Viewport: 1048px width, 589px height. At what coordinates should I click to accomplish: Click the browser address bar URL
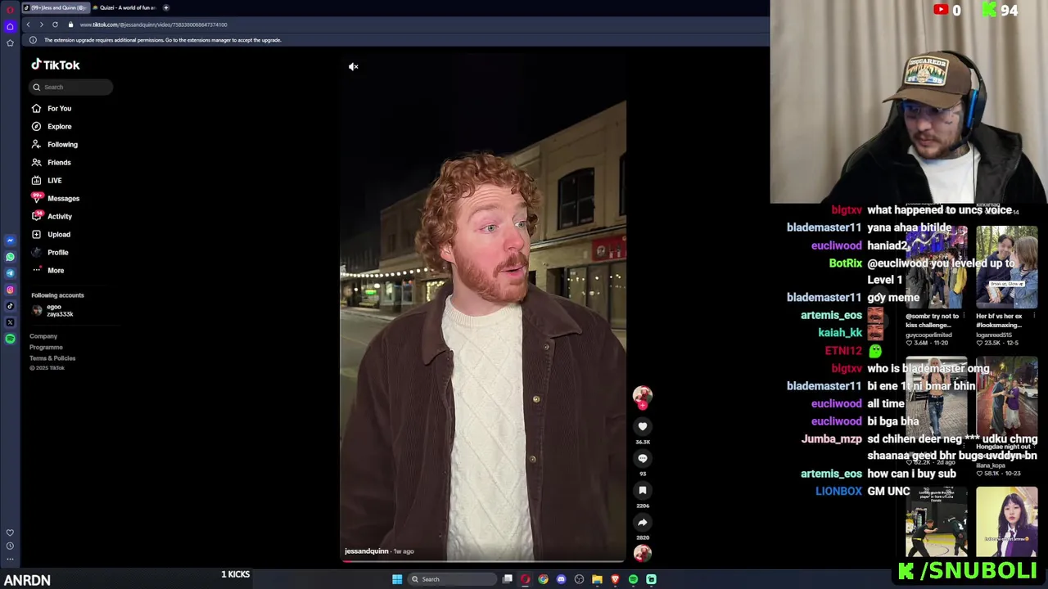pos(153,25)
